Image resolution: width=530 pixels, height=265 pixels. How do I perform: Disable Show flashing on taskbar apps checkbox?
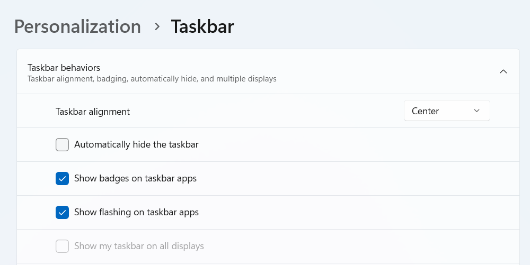pos(63,212)
